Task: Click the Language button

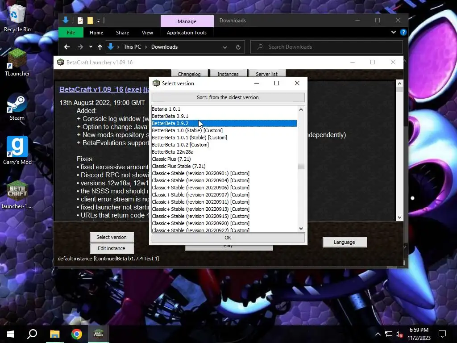Action: (x=345, y=242)
